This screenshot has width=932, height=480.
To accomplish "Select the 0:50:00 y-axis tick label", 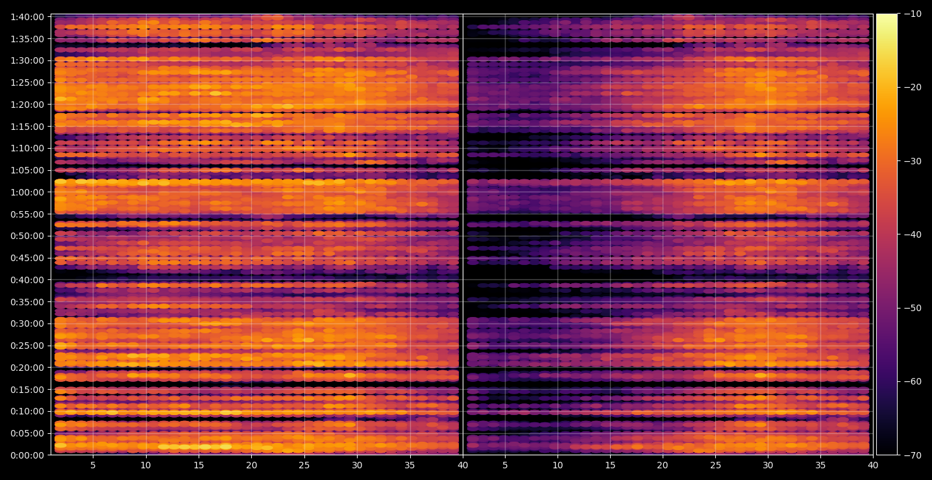I will [28, 236].
